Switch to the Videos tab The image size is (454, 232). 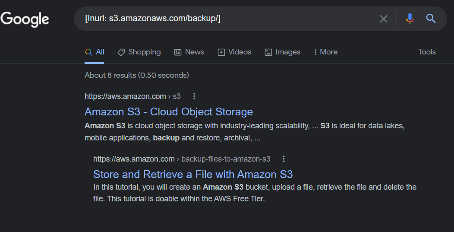pos(234,52)
